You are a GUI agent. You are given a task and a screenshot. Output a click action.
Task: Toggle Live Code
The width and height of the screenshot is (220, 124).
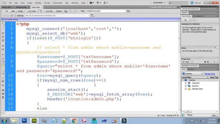[x=32, y=11]
